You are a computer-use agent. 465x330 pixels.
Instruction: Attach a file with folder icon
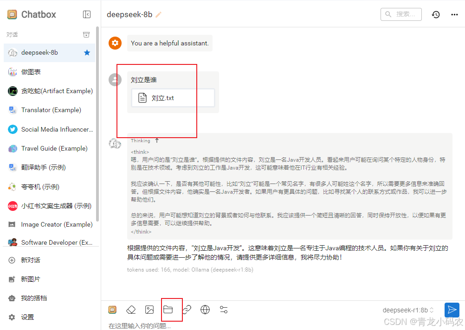tap(168, 310)
